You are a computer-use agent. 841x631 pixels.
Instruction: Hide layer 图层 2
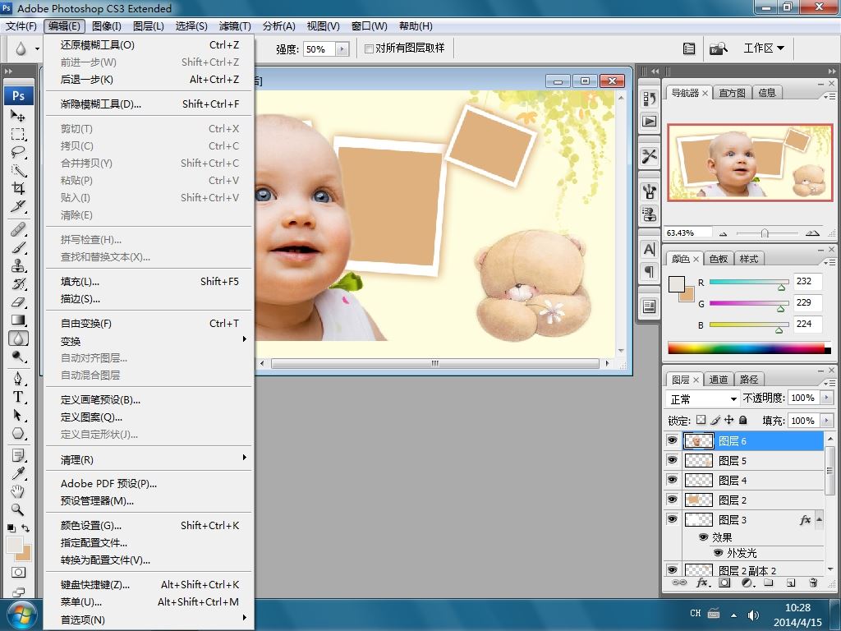click(x=672, y=500)
